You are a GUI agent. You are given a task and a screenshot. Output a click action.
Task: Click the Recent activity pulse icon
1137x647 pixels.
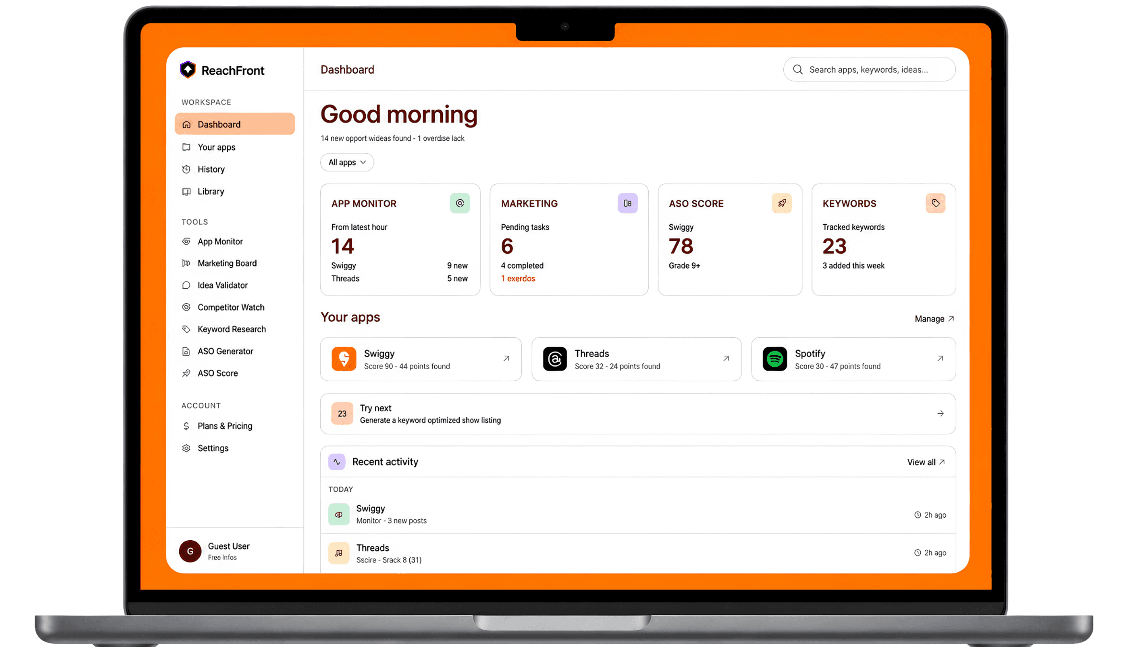(x=337, y=462)
